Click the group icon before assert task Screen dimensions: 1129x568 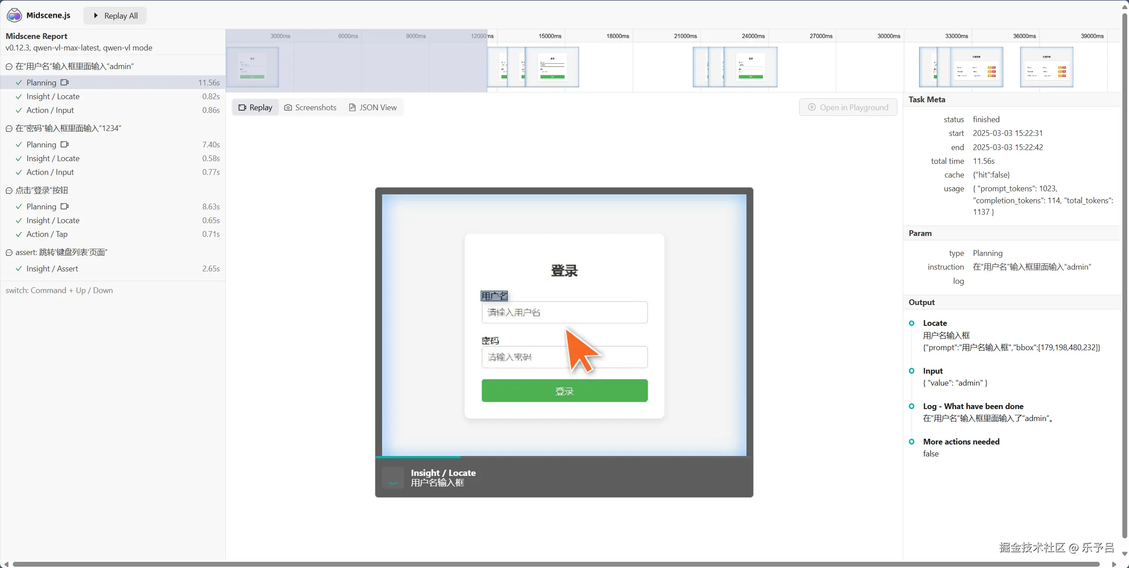click(9, 252)
